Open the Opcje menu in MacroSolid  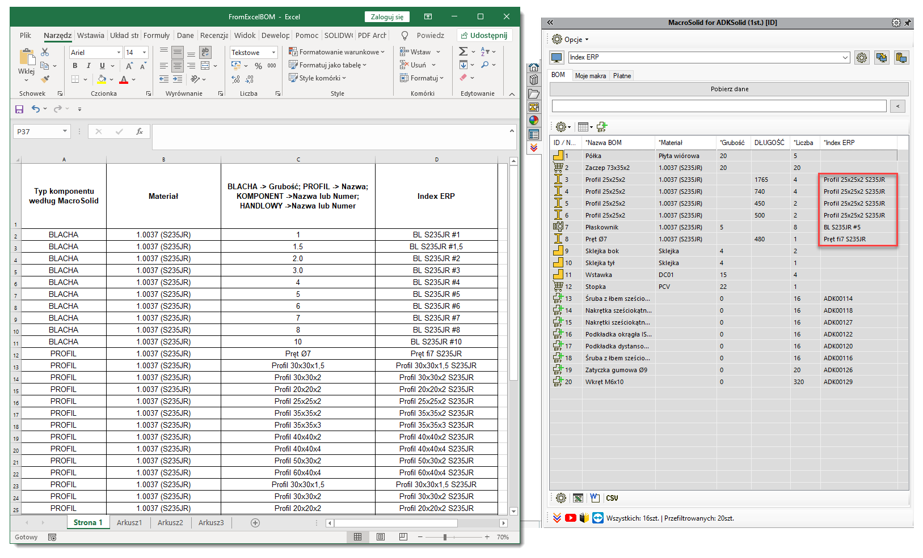pos(571,40)
